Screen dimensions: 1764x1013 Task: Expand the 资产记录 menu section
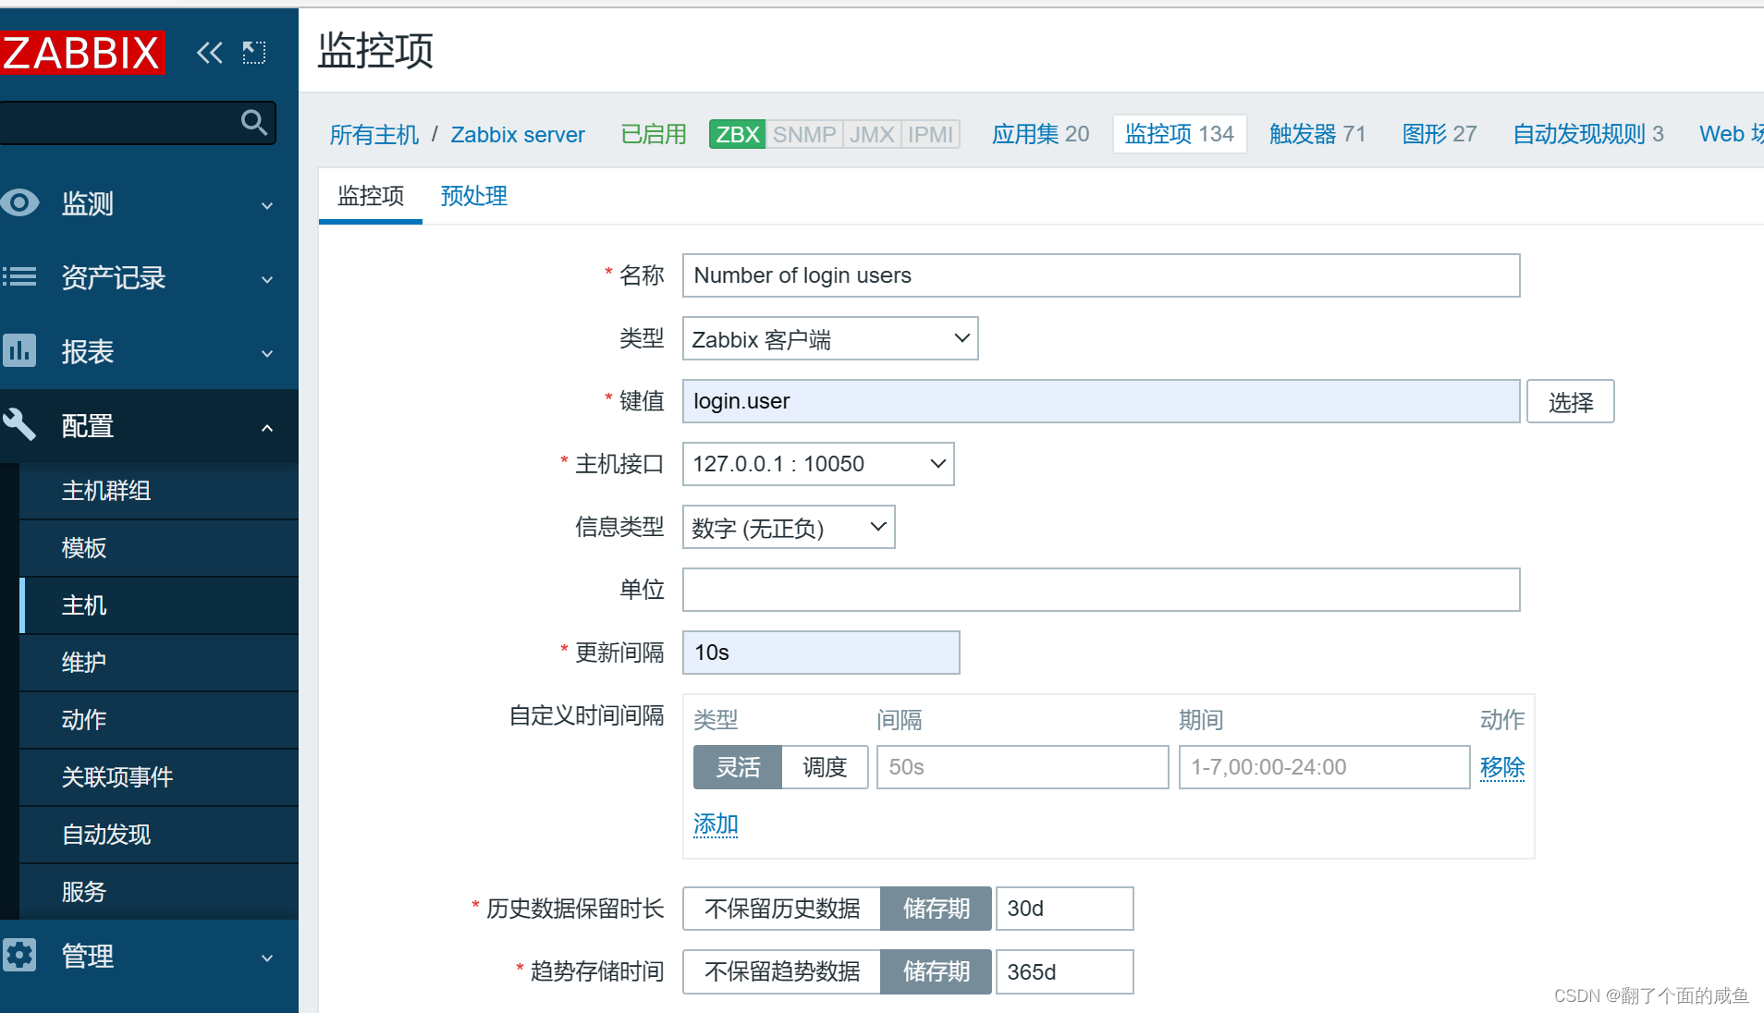tap(267, 278)
